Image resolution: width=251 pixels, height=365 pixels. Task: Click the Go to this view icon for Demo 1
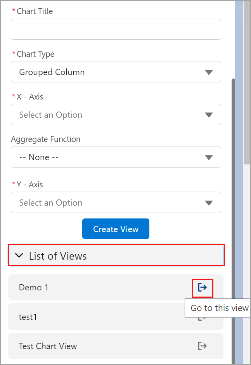click(202, 287)
